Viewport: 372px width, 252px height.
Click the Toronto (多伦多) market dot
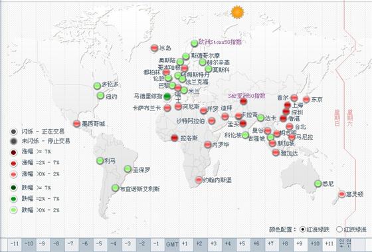tap(97, 86)
